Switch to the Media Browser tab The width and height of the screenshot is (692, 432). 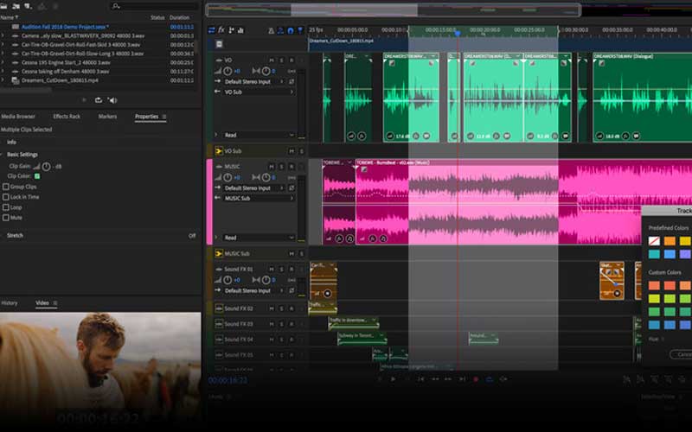coord(18,116)
